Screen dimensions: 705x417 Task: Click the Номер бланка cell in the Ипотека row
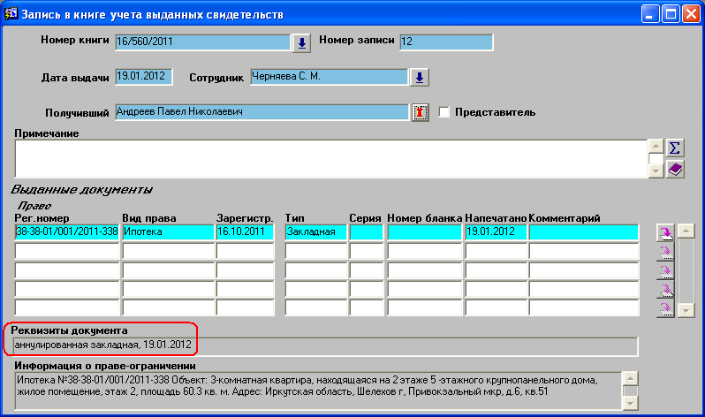point(425,232)
